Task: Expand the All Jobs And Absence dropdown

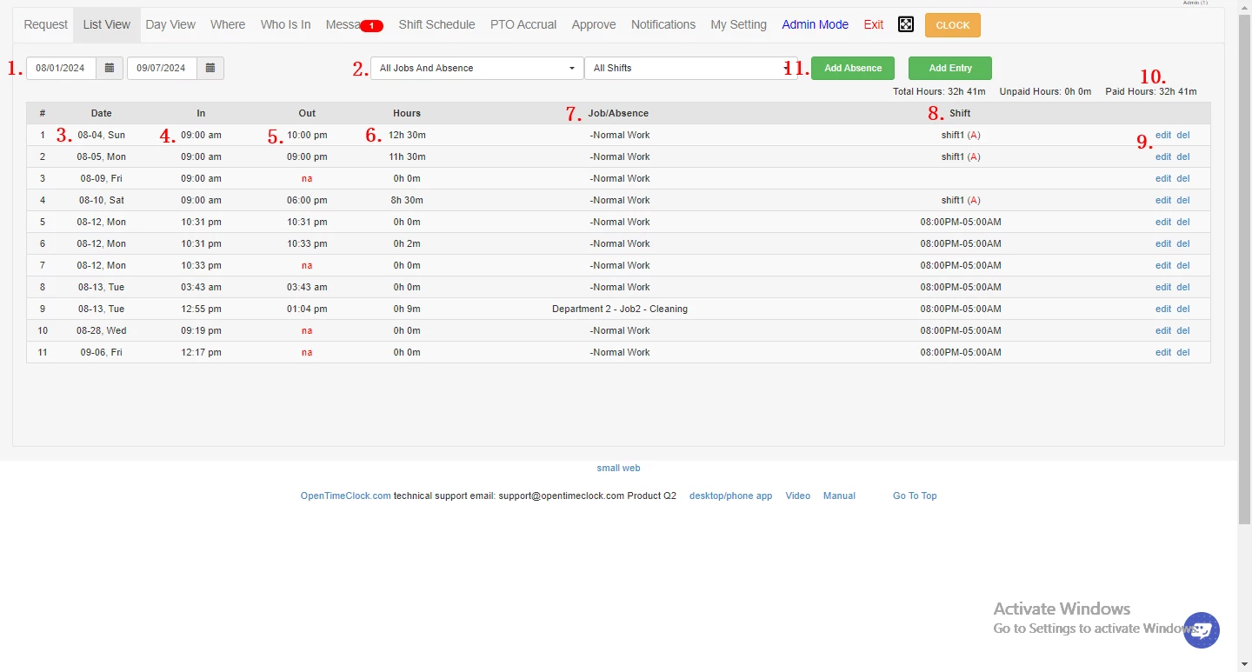Action: click(476, 68)
